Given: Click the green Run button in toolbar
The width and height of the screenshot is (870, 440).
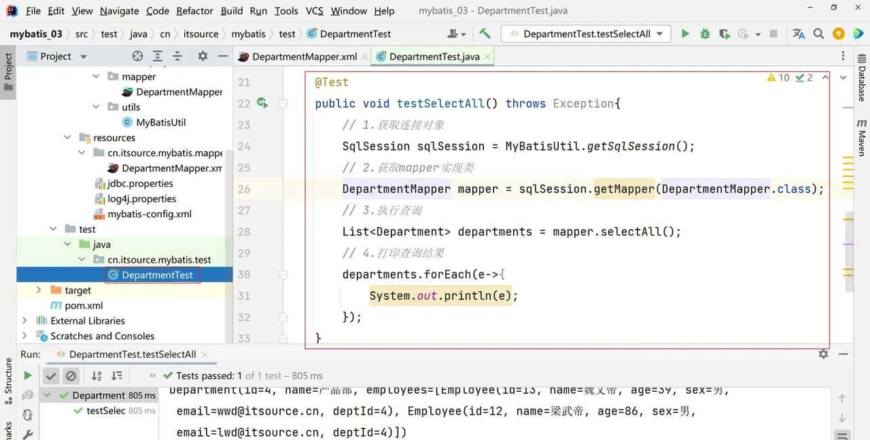Looking at the screenshot, I should point(685,34).
